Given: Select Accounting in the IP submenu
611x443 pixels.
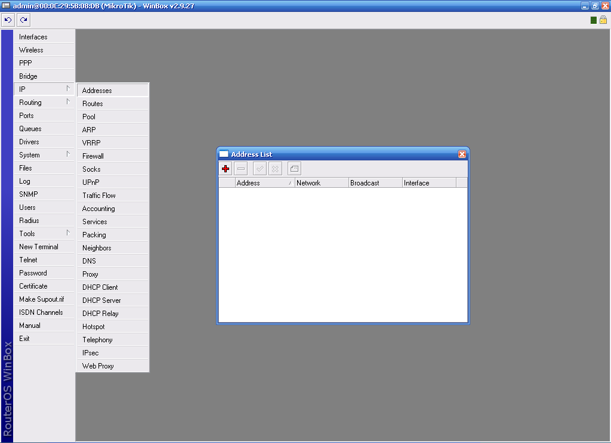Looking at the screenshot, I should (x=113, y=209).
